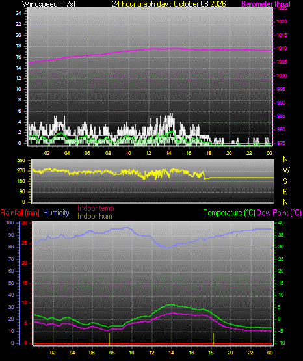Click the red "15" rainfall axis value
The width and height of the screenshot is (303, 361).
tap(25, 283)
